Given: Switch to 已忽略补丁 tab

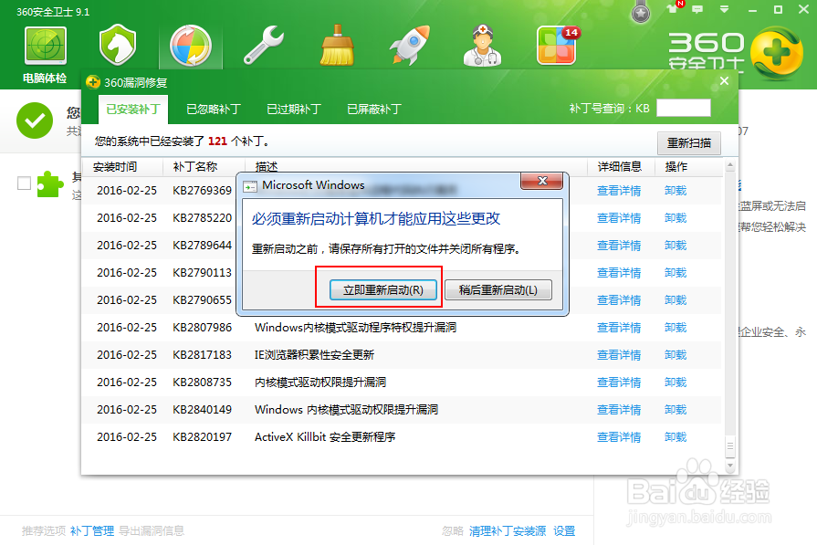Looking at the screenshot, I should coord(214,109).
